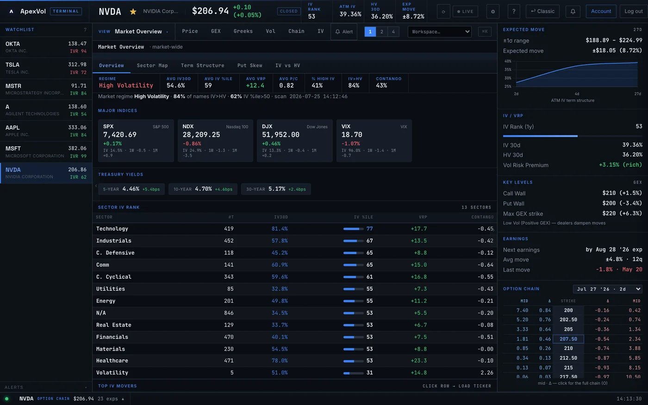Screen dimensions: 648x405
Task: Switch to Classic interface
Action: tap(542, 11)
